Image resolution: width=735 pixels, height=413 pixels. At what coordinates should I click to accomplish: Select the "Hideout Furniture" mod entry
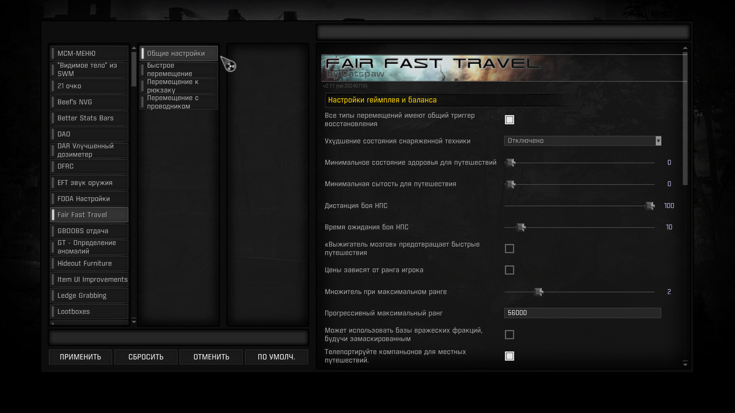point(88,263)
